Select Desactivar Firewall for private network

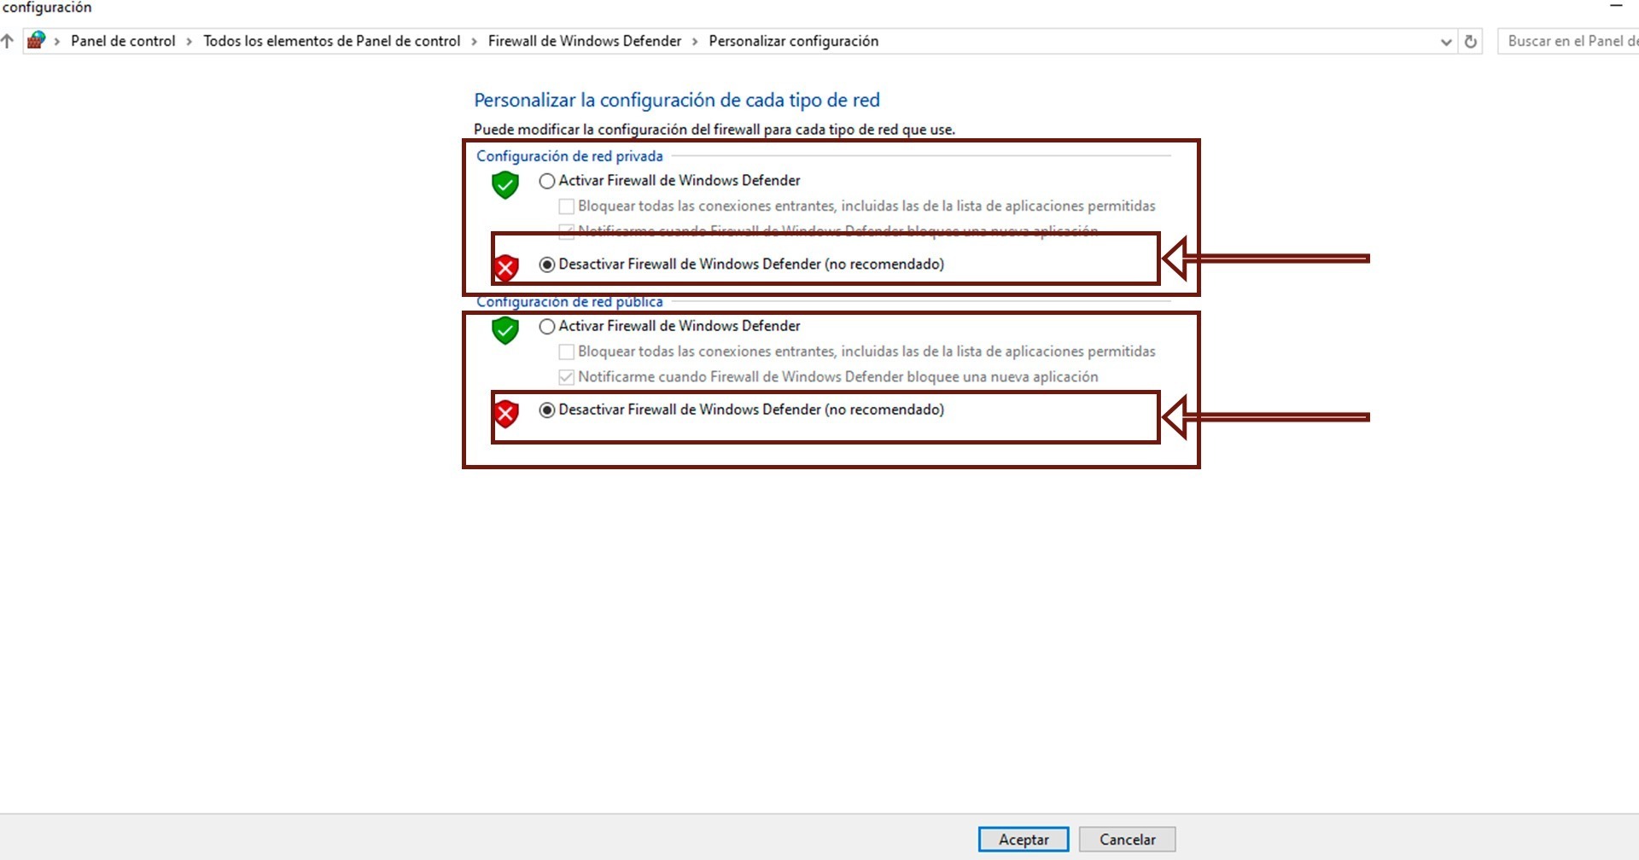547,264
